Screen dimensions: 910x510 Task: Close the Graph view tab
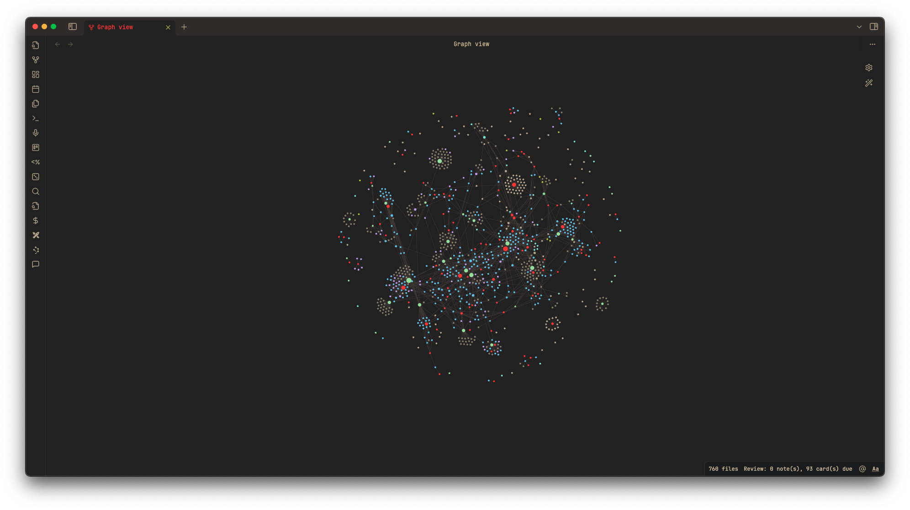168,27
